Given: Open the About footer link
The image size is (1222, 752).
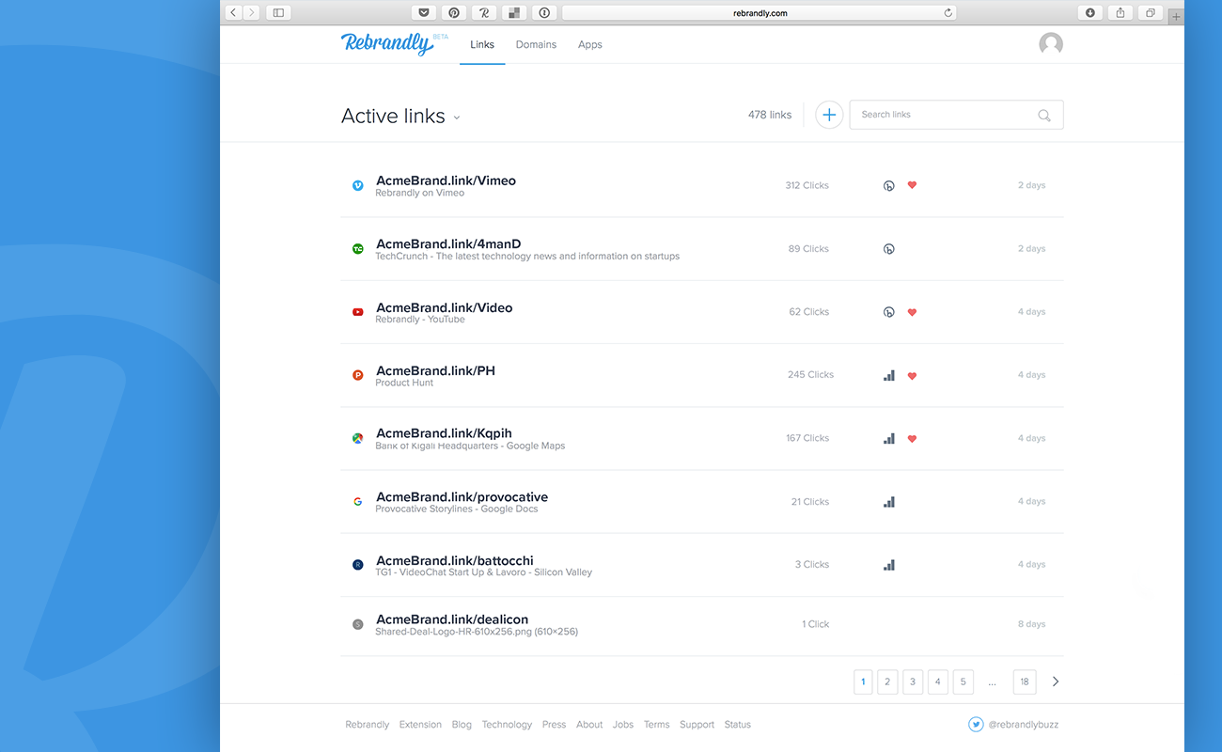Looking at the screenshot, I should point(589,725).
